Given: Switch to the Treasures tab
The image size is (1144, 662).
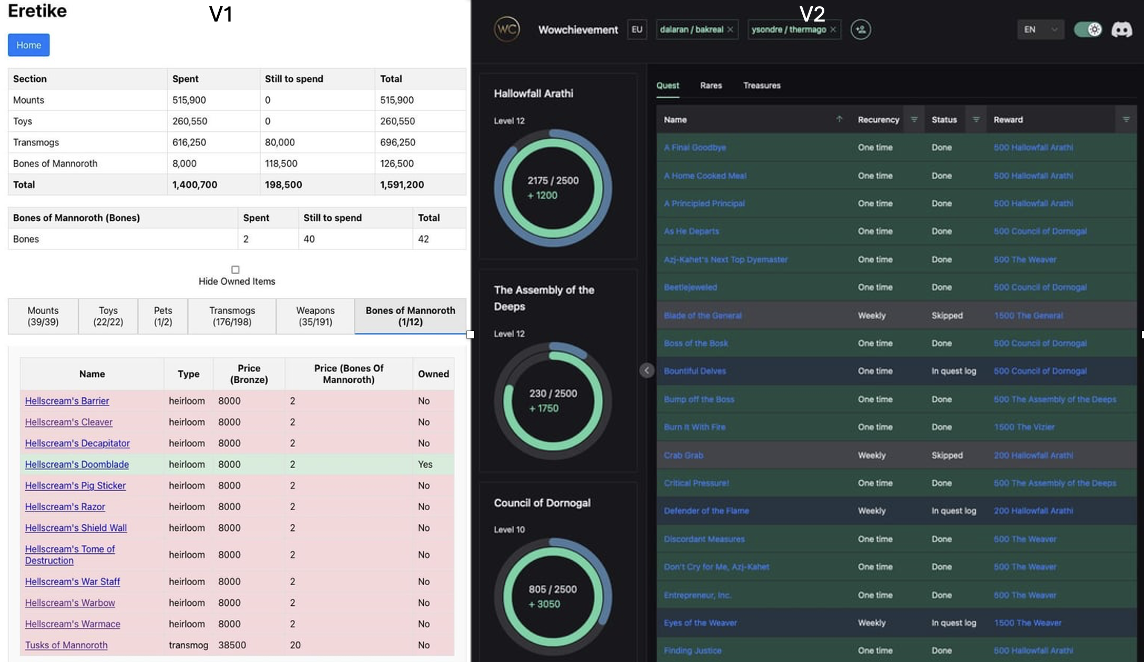Looking at the screenshot, I should 762,85.
